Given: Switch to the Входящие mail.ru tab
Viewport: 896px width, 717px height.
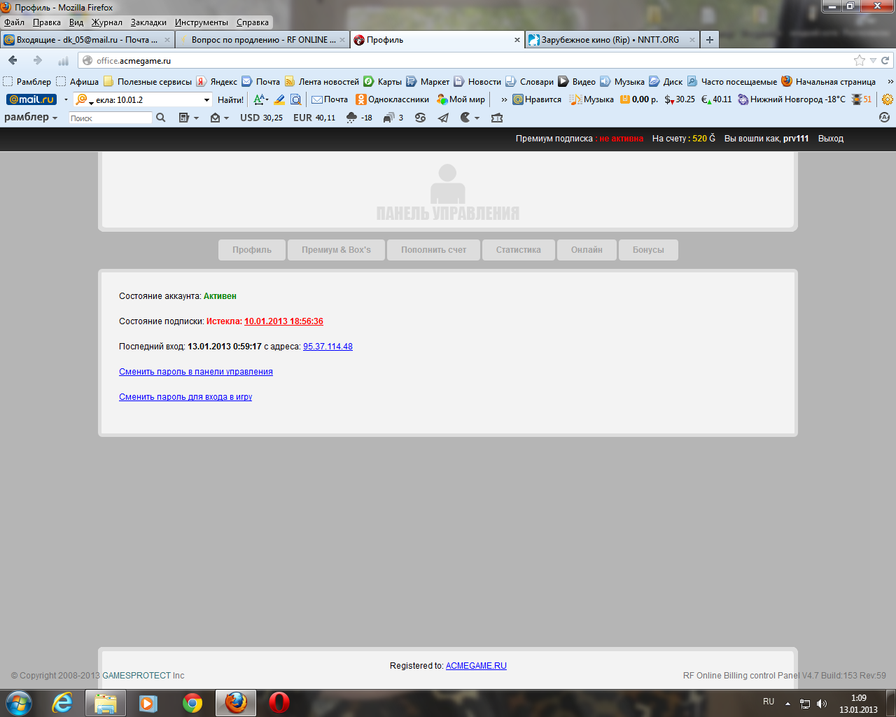Looking at the screenshot, I should point(87,40).
